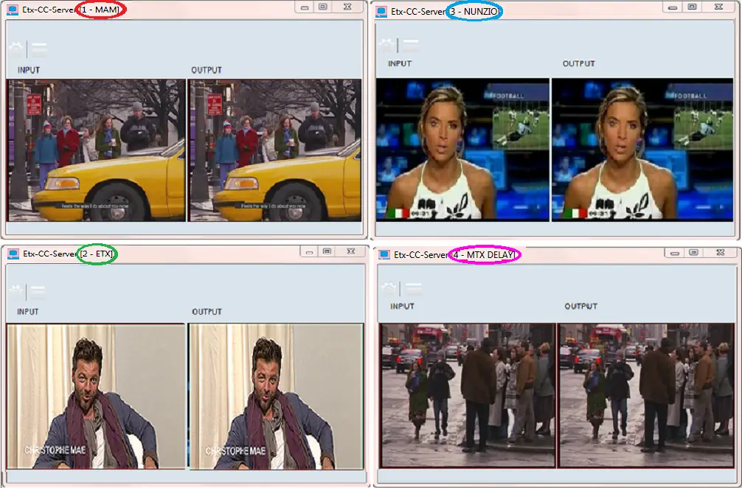
Task: Select the ETX input preview of Christophe Mae
Action: coord(95,396)
